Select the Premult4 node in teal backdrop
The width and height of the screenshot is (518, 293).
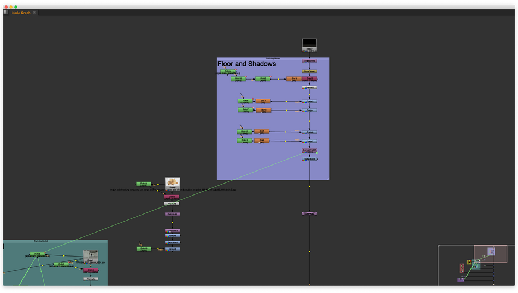pos(91,279)
